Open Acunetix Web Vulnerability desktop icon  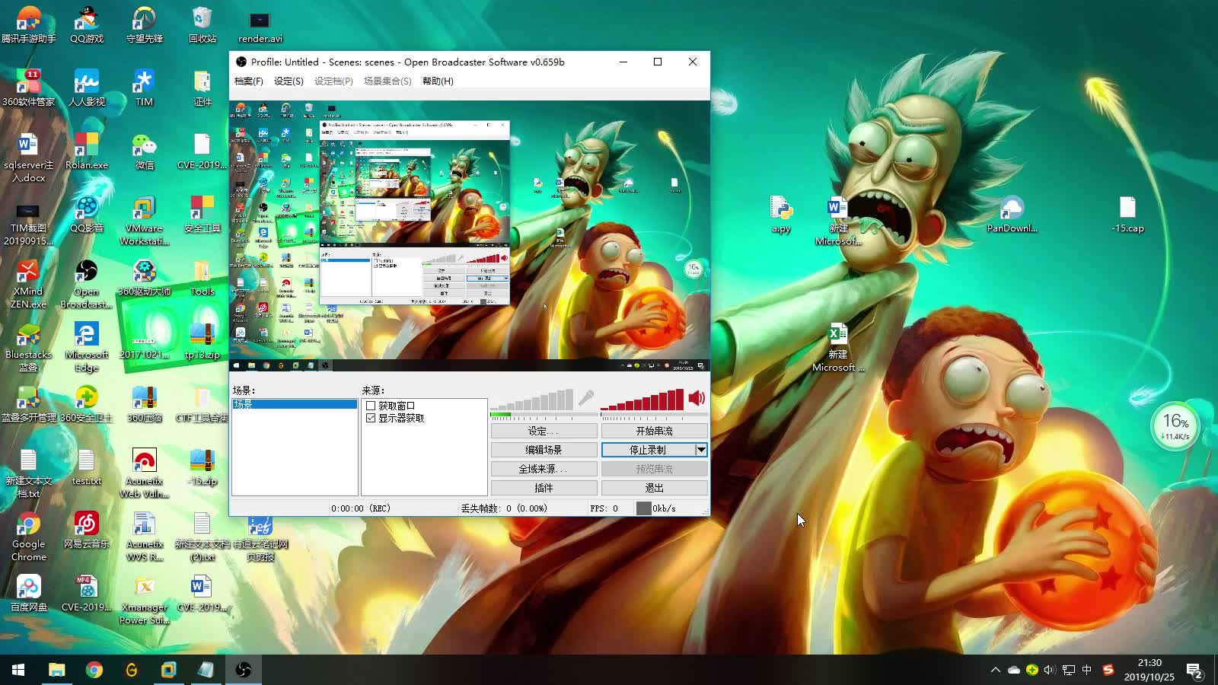(x=145, y=473)
